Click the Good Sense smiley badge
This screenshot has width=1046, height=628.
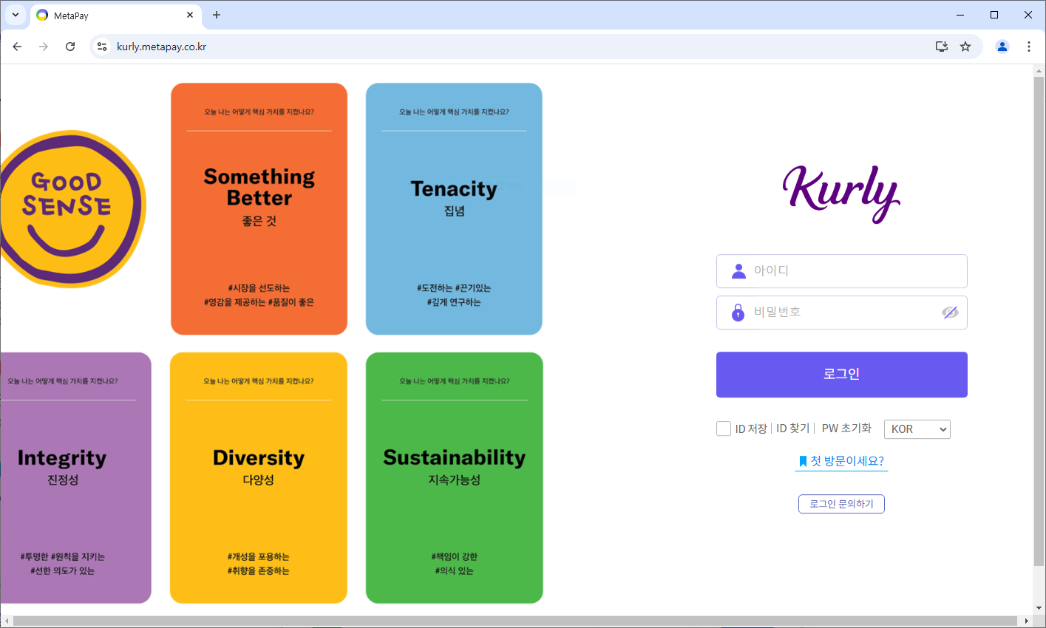[x=72, y=209]
